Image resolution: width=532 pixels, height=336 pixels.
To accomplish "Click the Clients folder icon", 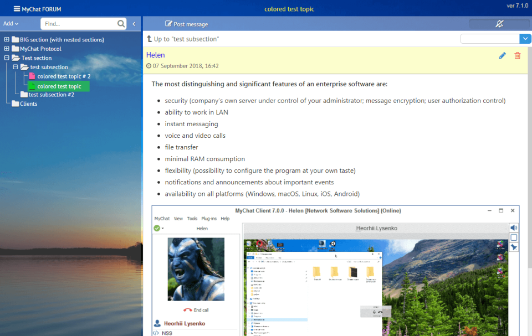I will (16, 104).
